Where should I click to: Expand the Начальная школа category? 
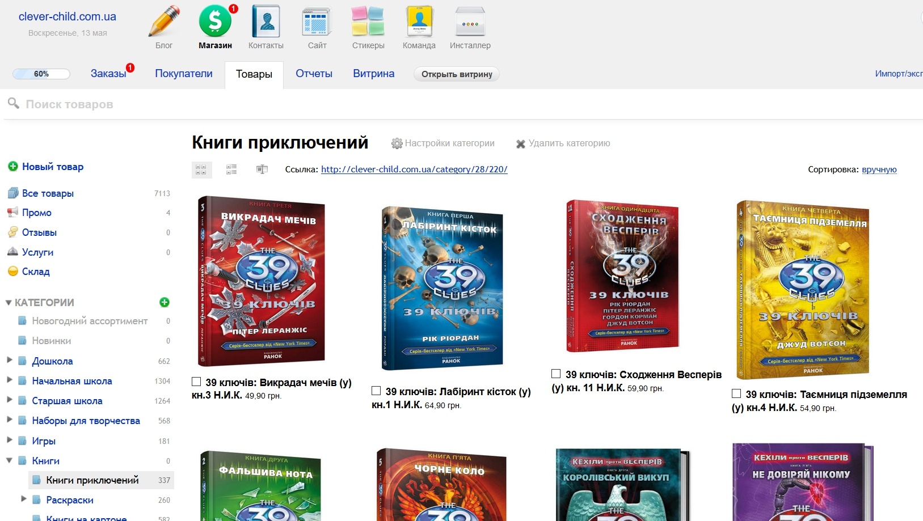9,379
